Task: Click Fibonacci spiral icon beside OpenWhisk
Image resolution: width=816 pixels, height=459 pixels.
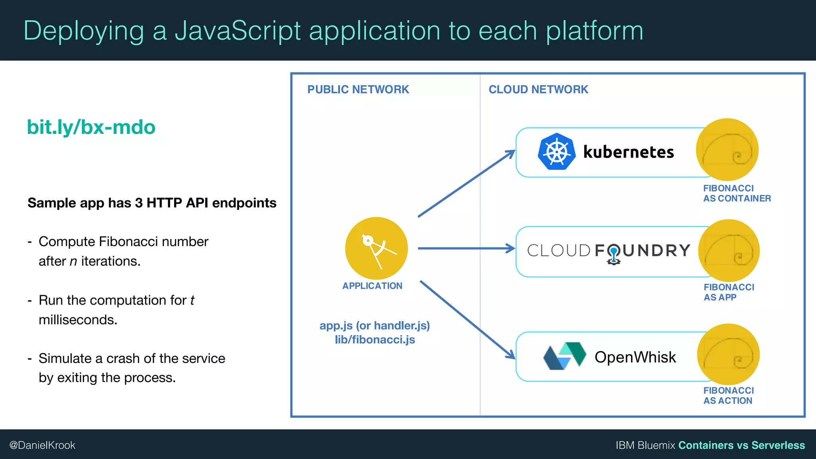Action: point(728,354)
